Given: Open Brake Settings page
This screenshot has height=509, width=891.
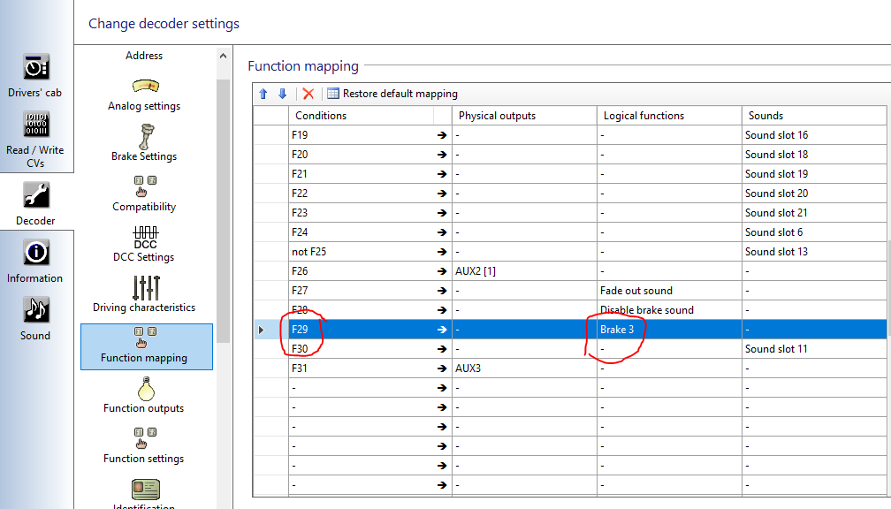Looking at the screenshot, I should (144, 143).
